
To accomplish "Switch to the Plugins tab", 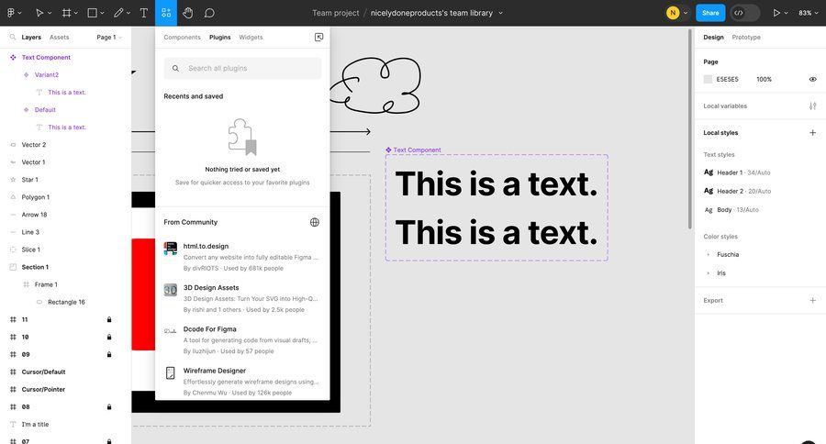I will [219, 37].
